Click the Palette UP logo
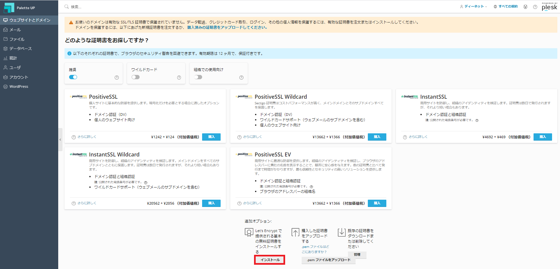 (x=20, y=7)
